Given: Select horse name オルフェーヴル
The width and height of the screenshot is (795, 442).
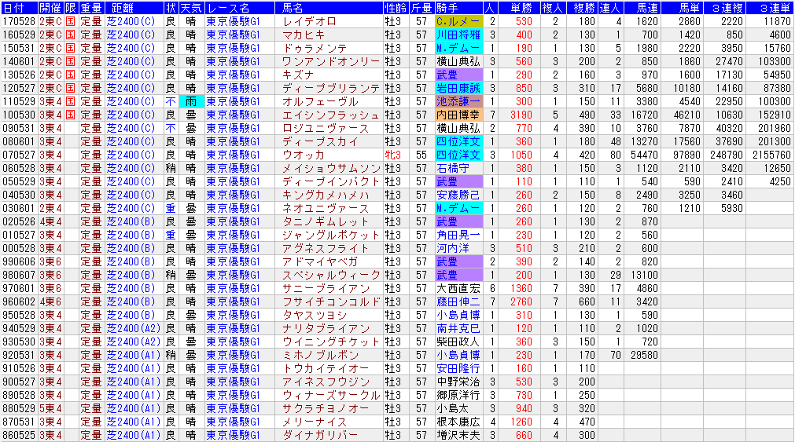Looking at the screenshot, I should pos(320,102).
